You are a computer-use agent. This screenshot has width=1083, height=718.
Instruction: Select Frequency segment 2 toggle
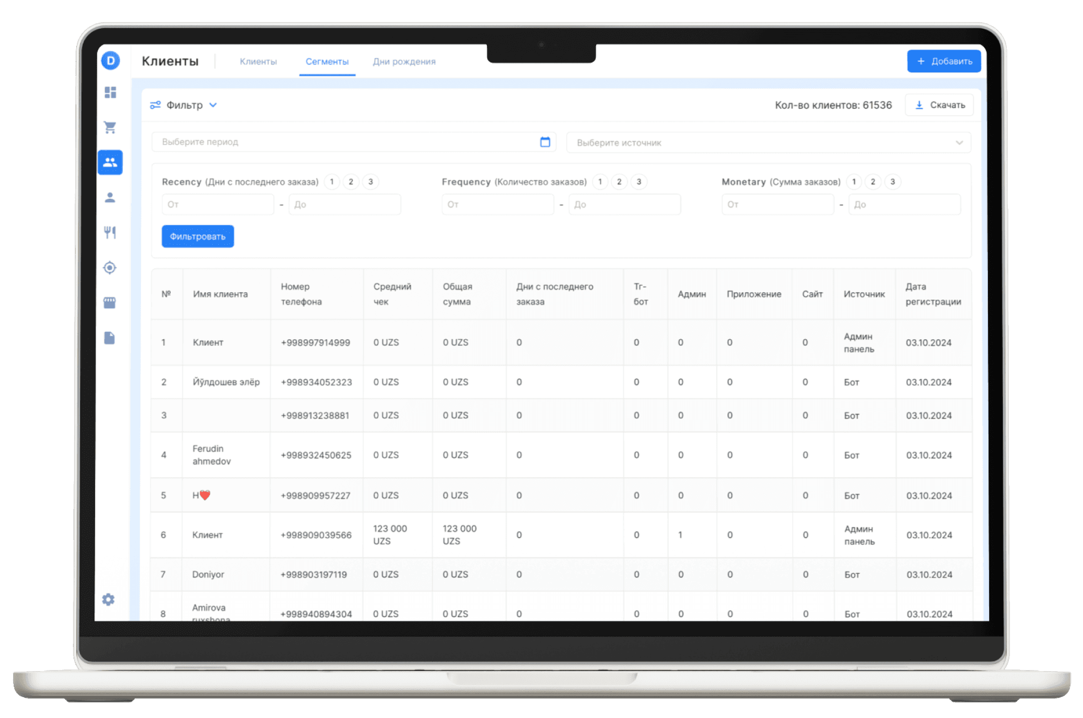click(x=619, y=182)
